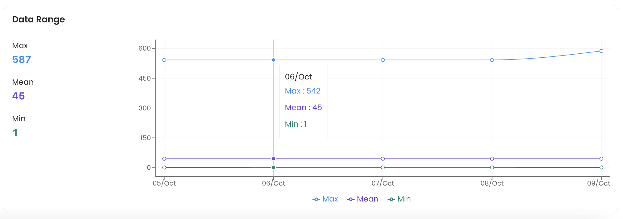Click the 300 y-axis label
This screenshot has width=623, height=219.
coord(145,108)
